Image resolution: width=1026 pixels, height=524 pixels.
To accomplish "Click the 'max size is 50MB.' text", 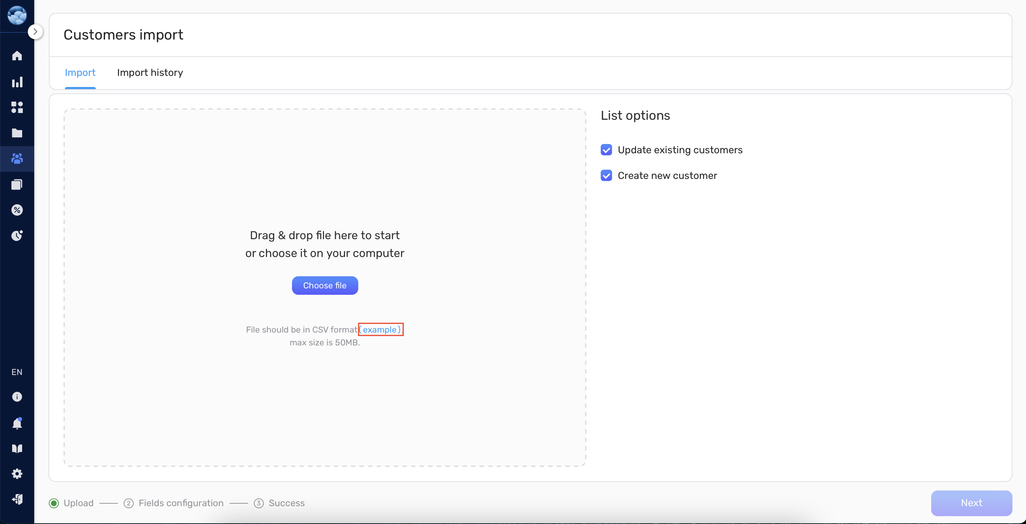I will pyautogui.click(x=325, y=343).
